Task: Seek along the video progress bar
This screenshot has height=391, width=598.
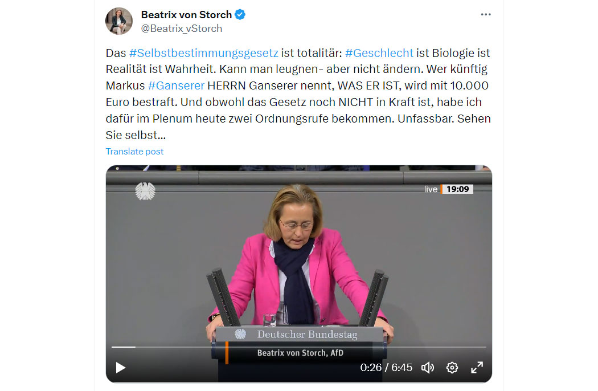Action: pos(298,347)
